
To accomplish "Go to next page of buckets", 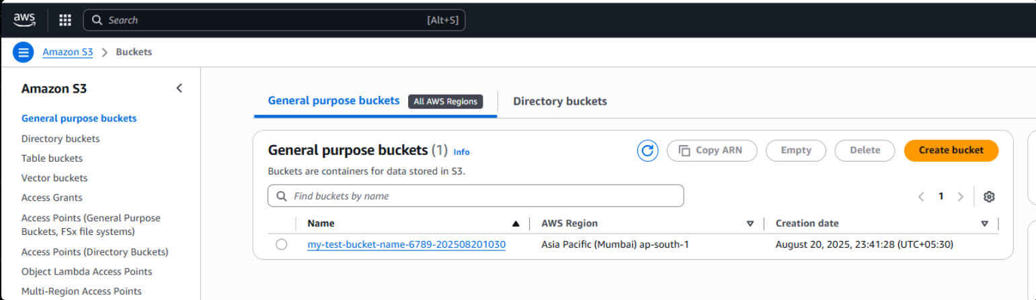I will pyautogui.click(x=960, y=197).
